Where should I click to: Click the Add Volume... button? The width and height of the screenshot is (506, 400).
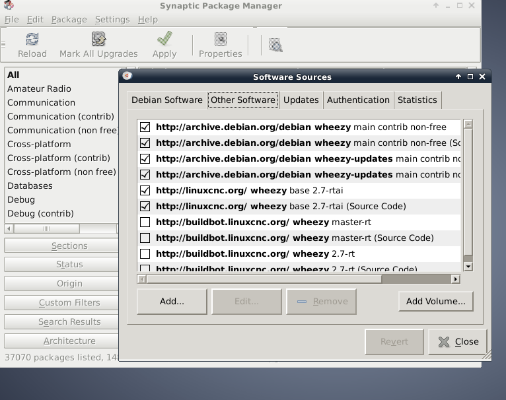(x=436, y=301)
